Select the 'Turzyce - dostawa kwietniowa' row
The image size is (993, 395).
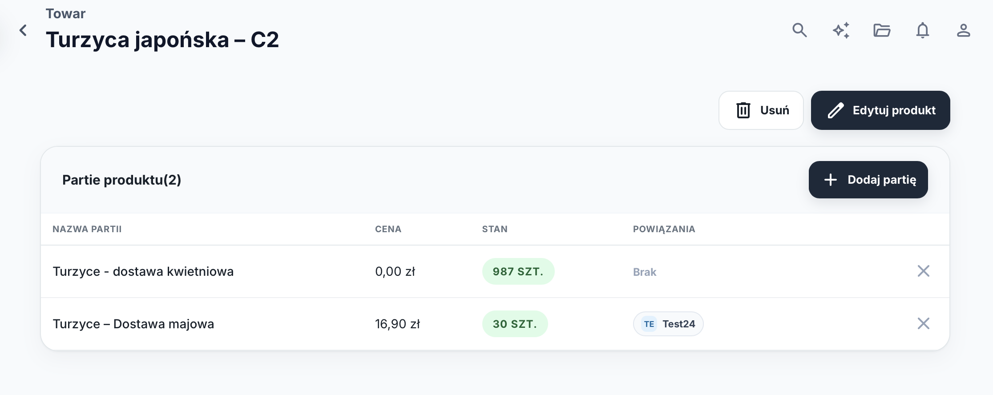point(495,271)
